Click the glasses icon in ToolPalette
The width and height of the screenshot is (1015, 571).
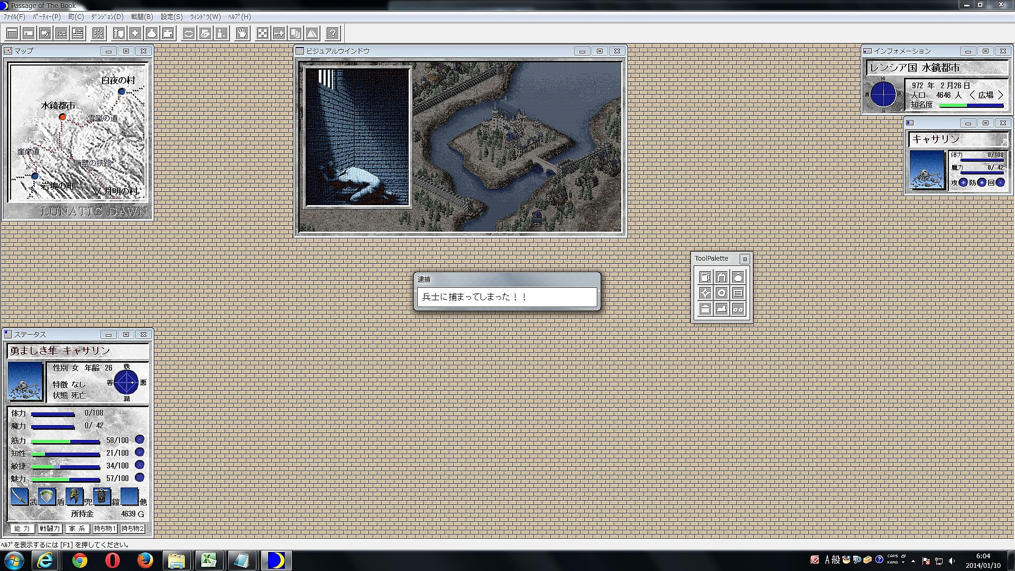738,309
